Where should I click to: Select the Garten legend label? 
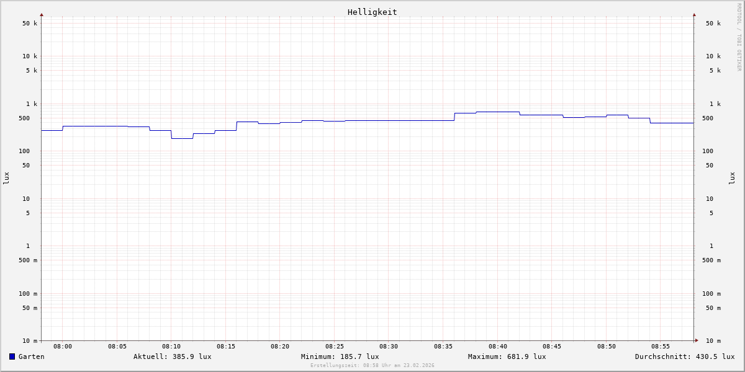coord(31,356)
